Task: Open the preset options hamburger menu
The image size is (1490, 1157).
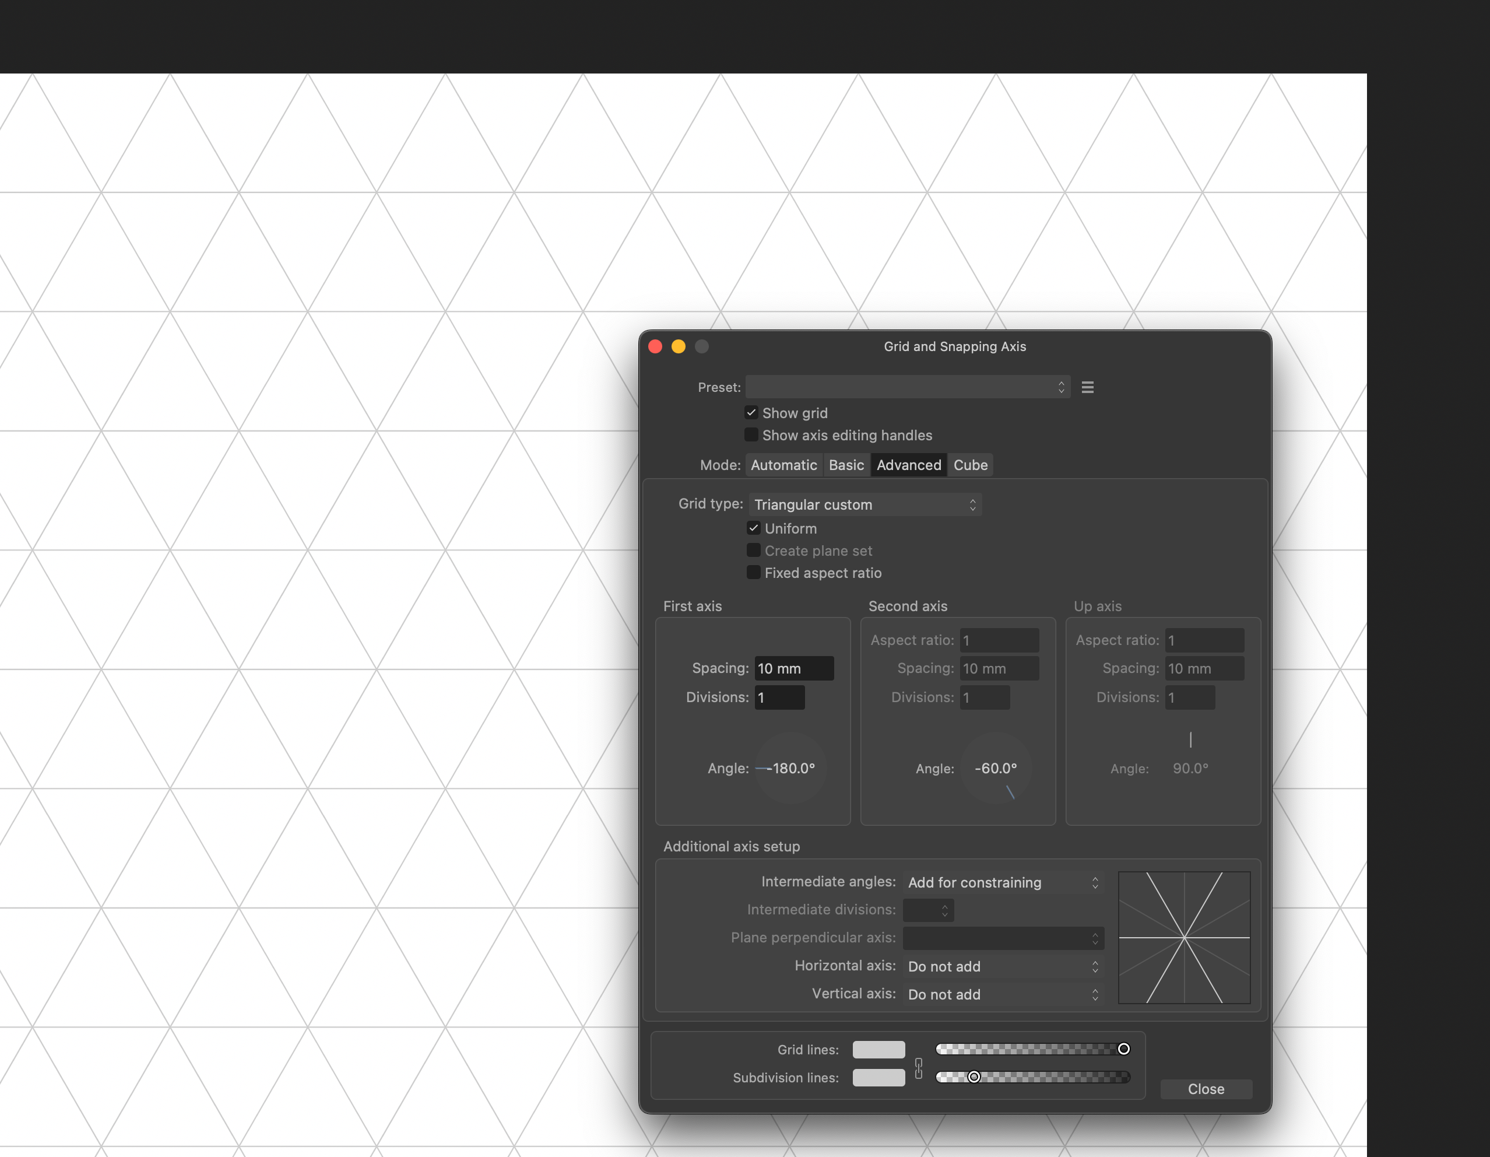Action: (1088, 387)
